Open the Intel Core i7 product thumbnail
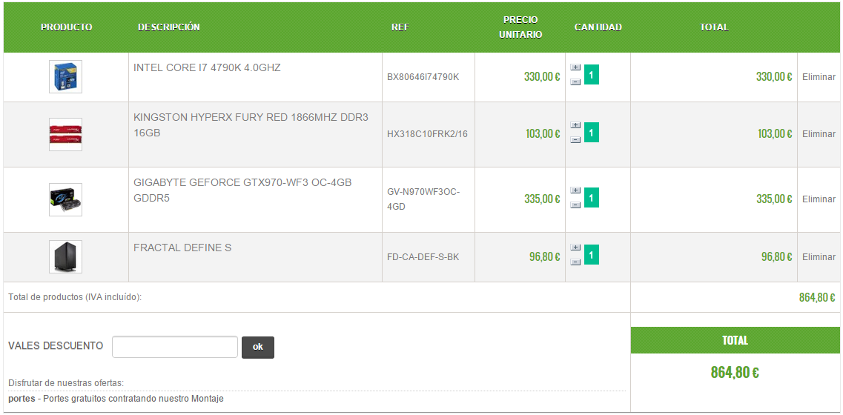This screenshot has width=843, height=415. [x=65, y=77]
